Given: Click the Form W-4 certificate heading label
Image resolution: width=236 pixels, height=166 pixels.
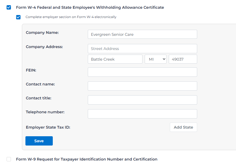Looking at the screenshot, I should point(90,7).
